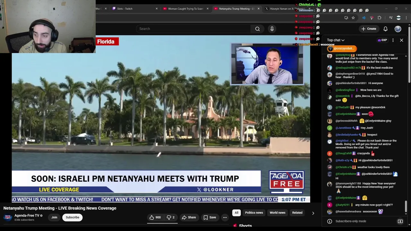Click @princesskittehh username in chat

346,121
